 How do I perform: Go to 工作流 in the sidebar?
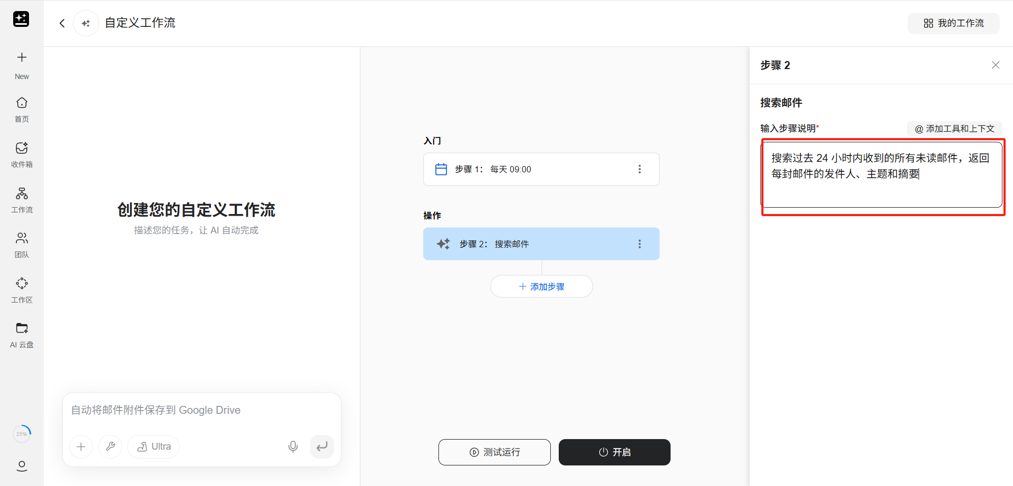(22, 193)
